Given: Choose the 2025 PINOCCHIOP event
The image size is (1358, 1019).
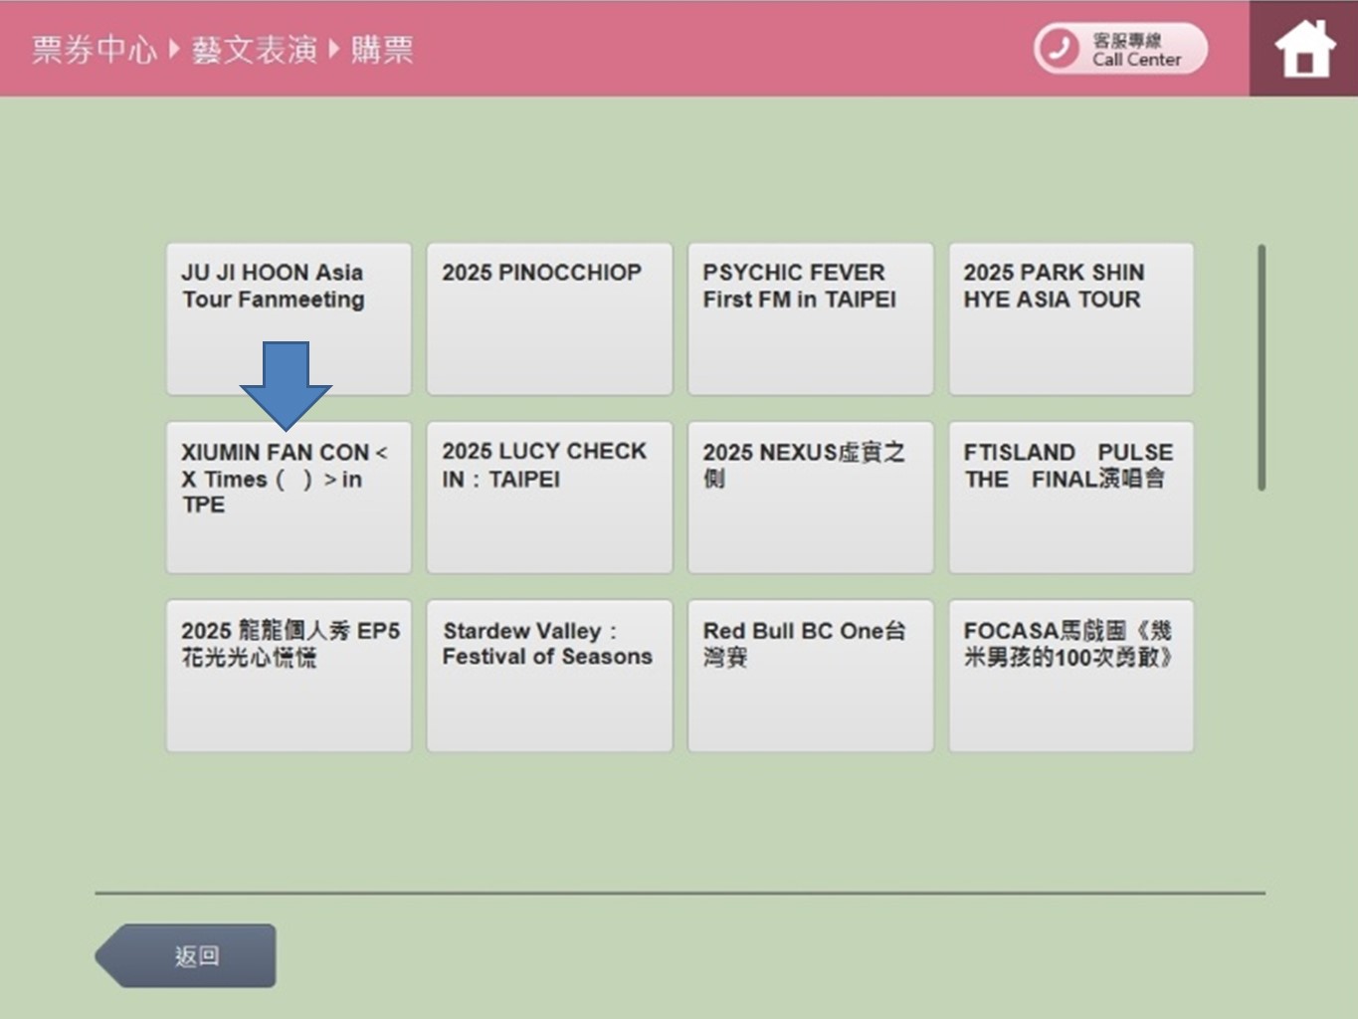Looking at the screenshot, I should click(x=549, y=319).
